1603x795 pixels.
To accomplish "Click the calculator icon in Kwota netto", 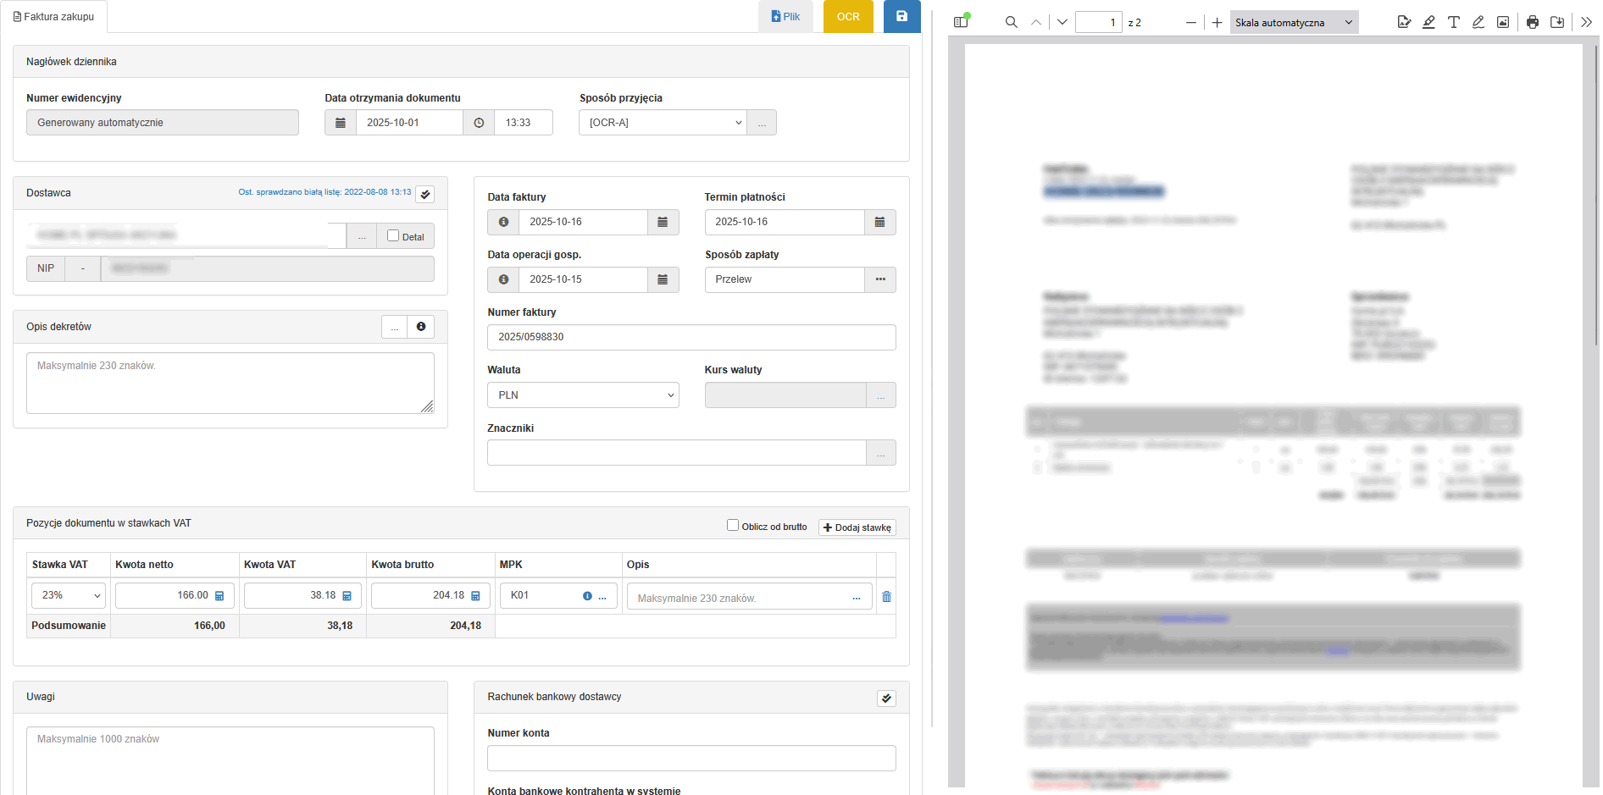I will (x=219, y=596).
